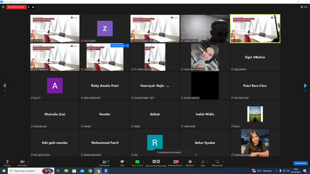The image size is (310, 174).
Task: Select the Hendar participant tile
Action: pyautogui.click(x=105, y=114)
